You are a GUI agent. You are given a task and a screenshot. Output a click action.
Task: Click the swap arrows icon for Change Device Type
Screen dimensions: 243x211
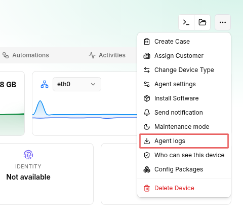(147, 70)
